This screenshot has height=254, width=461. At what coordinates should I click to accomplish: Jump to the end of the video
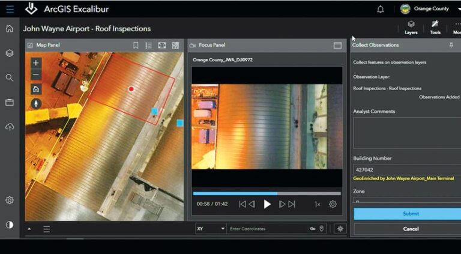click(x=292, y=204)
